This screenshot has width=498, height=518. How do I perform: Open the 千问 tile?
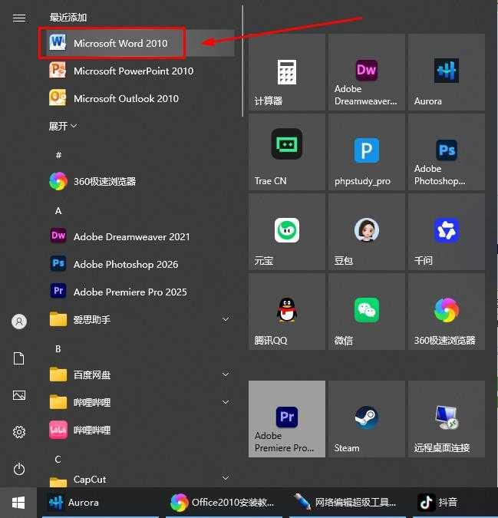447,232
